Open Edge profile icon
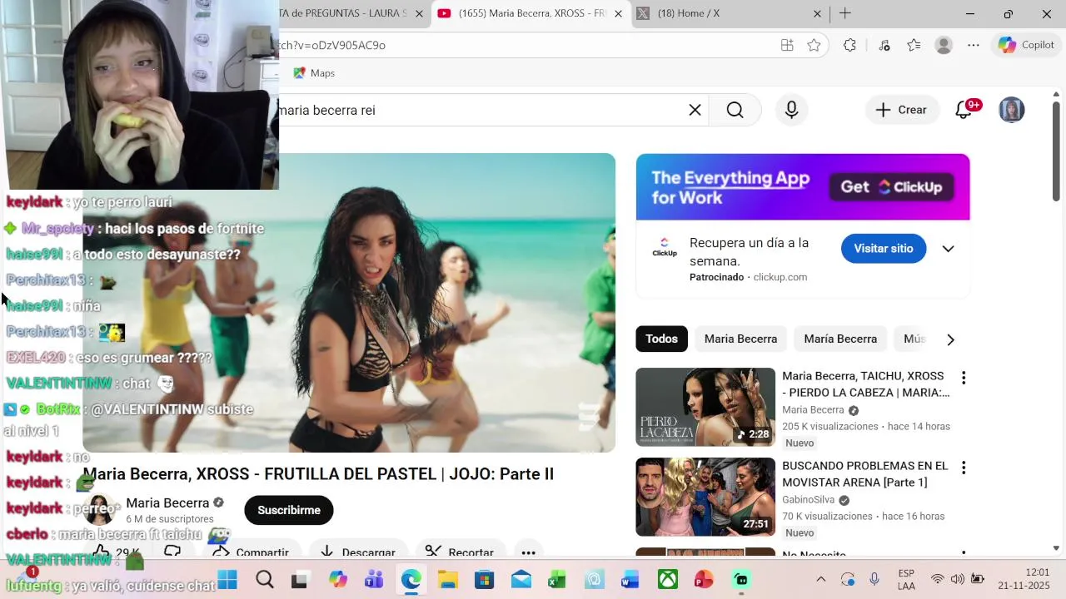 pos(944,45)
